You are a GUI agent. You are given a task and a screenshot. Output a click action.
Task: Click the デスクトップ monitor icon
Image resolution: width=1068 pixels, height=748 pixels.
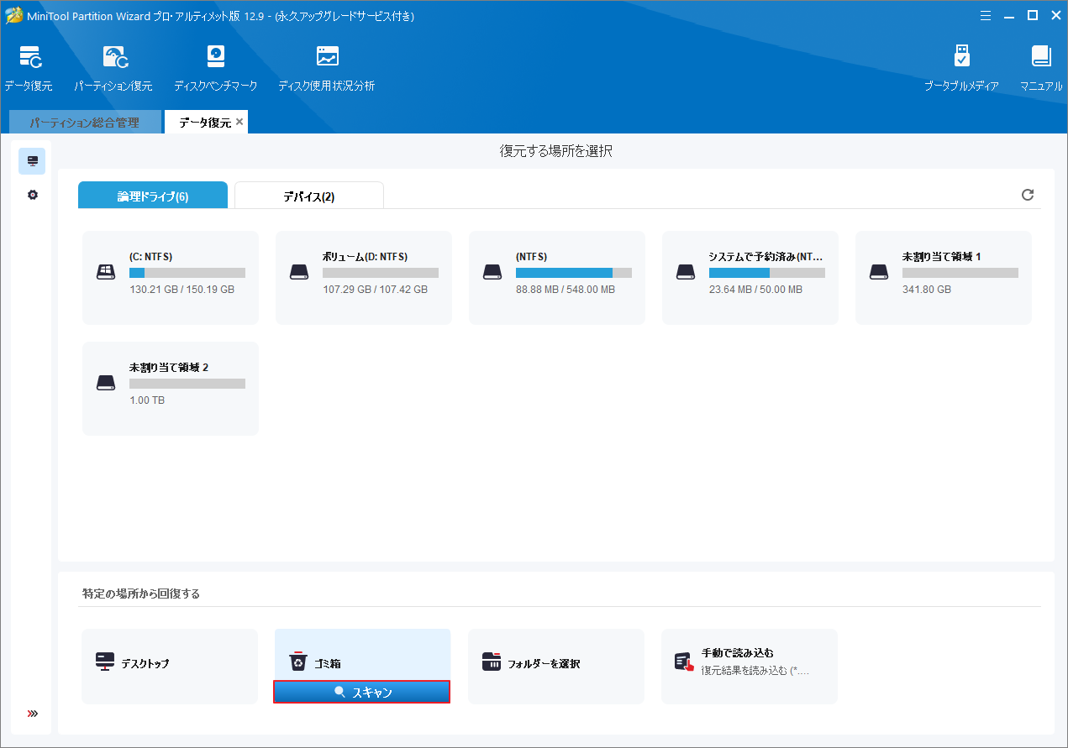[105, 662]
